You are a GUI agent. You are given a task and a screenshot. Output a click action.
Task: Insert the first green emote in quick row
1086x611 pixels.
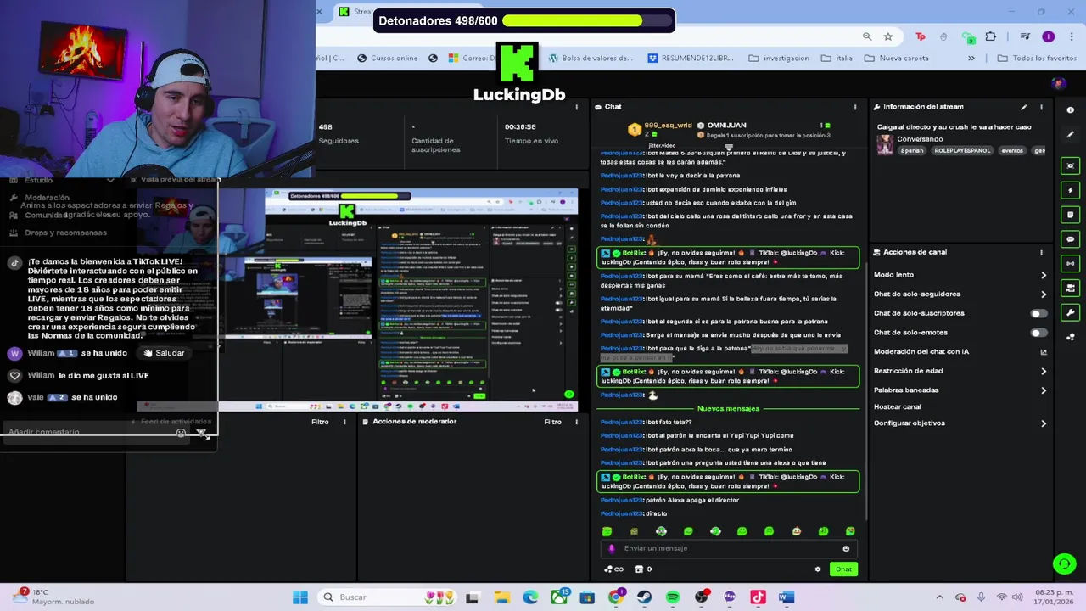(607, 531)
